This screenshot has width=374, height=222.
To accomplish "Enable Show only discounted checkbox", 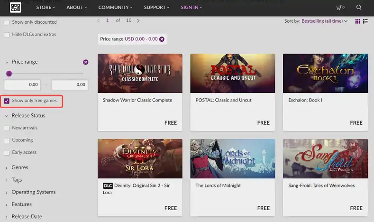I will coord(7,22).
